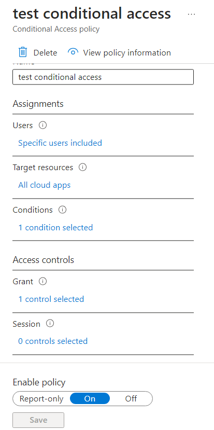Open Specific users included assignment
The width and height of the screenshot is (214, 430).
[x=60, y=143]
